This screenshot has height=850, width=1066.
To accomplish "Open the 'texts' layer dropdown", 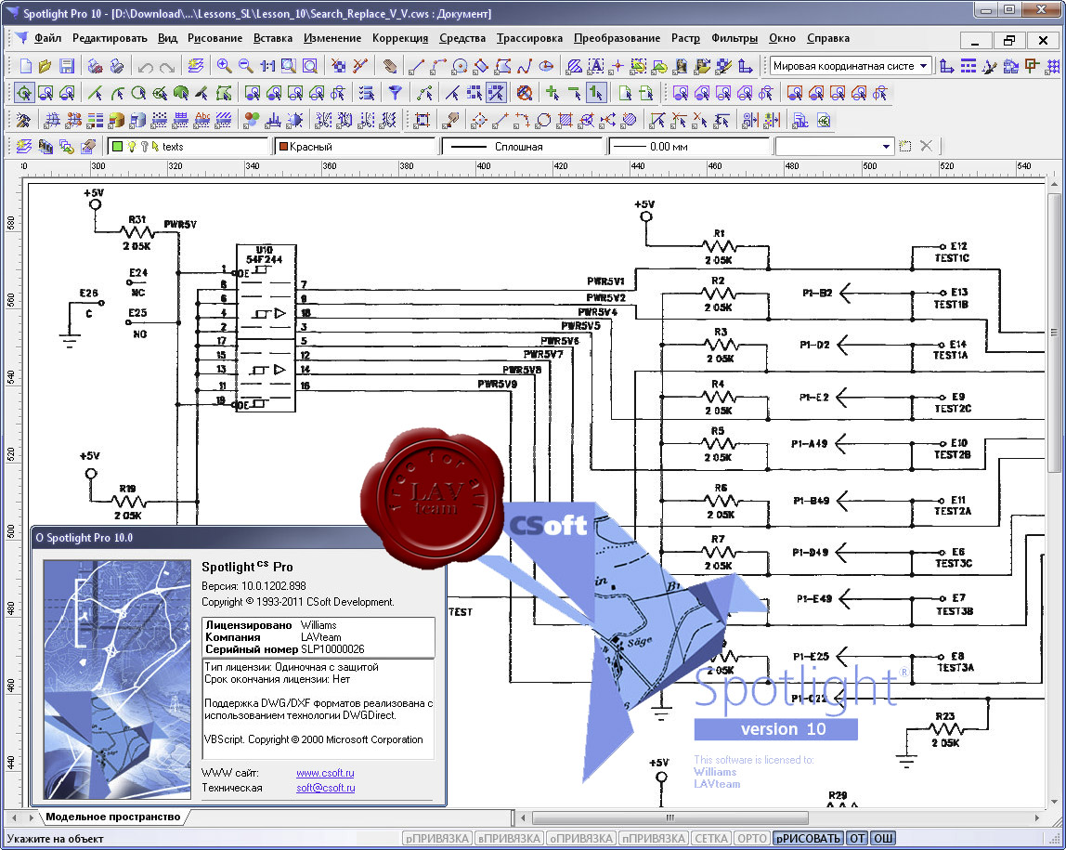I will (188, 146).
